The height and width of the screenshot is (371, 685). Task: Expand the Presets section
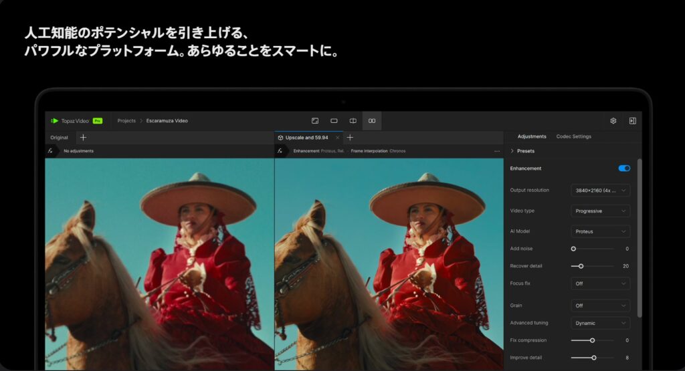point(522,151)
